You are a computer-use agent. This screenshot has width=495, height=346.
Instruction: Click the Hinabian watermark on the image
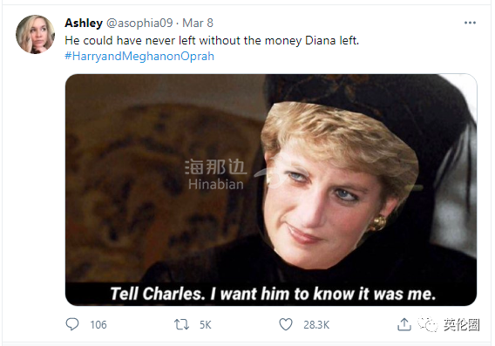(216, 185)
